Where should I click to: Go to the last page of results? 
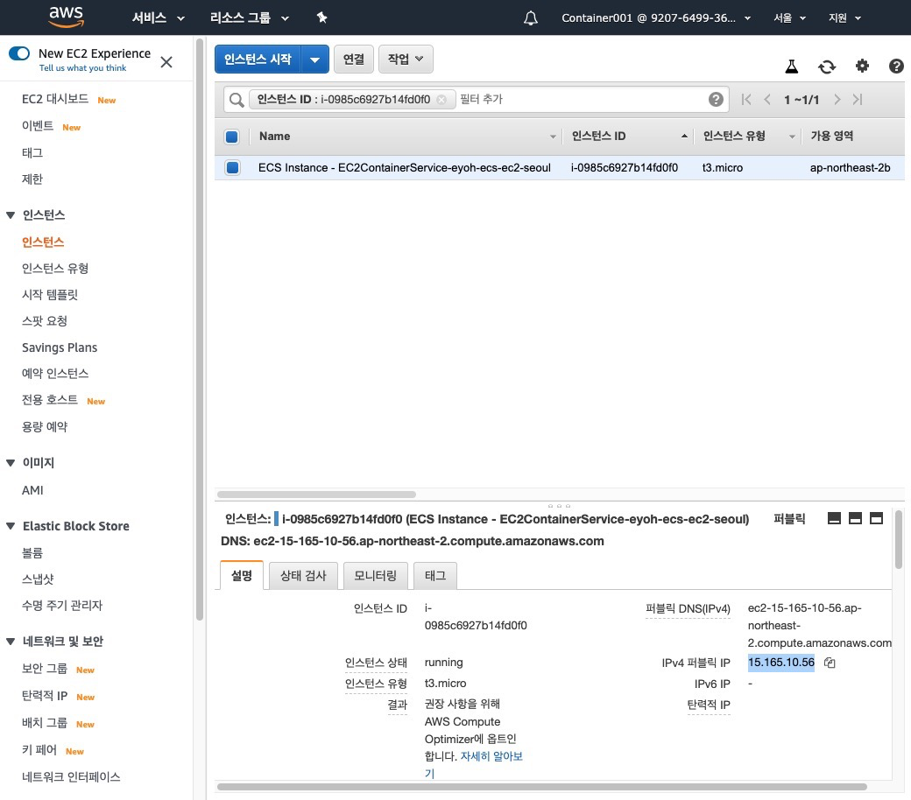[x=858, y=99]
